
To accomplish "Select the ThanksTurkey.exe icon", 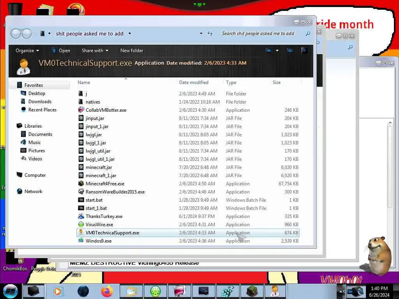I will pyautogui.click(x=81, y=216).
